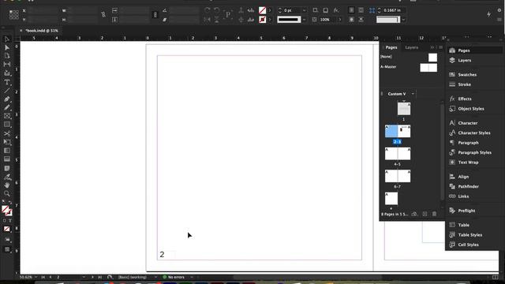Select the Rectangle Frame tool
The image size is (505, 284).
[x=7, y=116]
